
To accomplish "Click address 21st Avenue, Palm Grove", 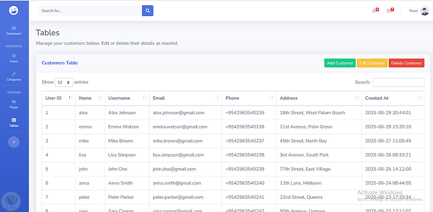I will coord(306,127).
